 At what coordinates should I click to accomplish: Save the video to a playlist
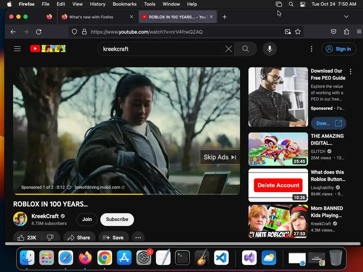pos(113,238)
